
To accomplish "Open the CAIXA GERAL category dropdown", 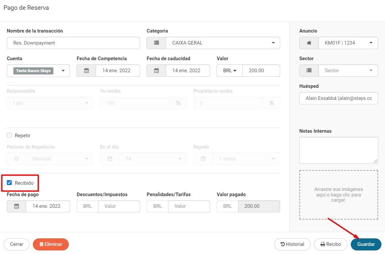I will tap(223, 43).
